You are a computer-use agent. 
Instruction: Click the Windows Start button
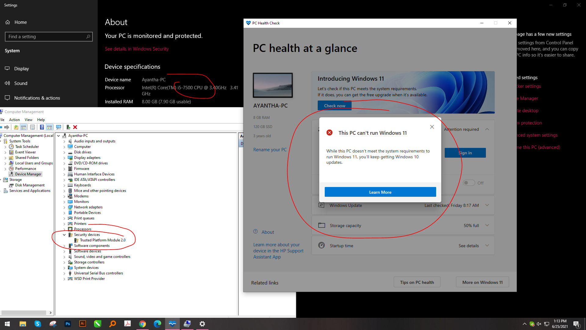[7, 324]
